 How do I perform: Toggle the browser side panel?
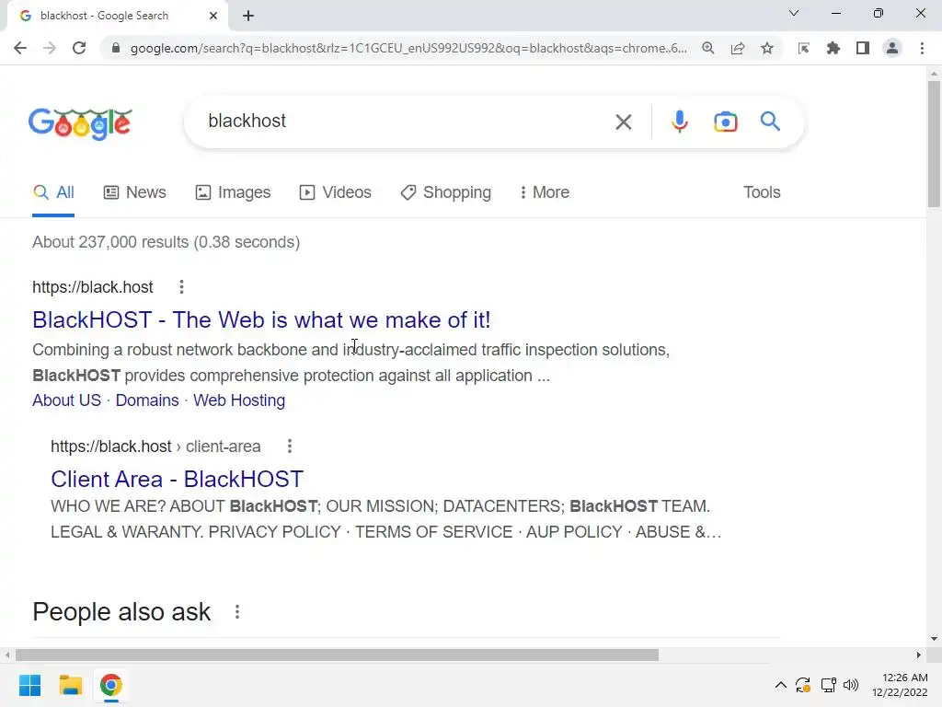point(863,48)
